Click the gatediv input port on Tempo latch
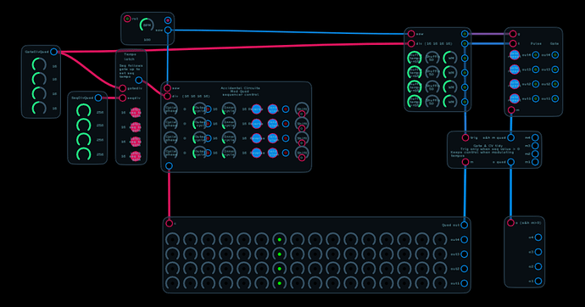Viewport: 585px width, 307px height. point(122,88)
